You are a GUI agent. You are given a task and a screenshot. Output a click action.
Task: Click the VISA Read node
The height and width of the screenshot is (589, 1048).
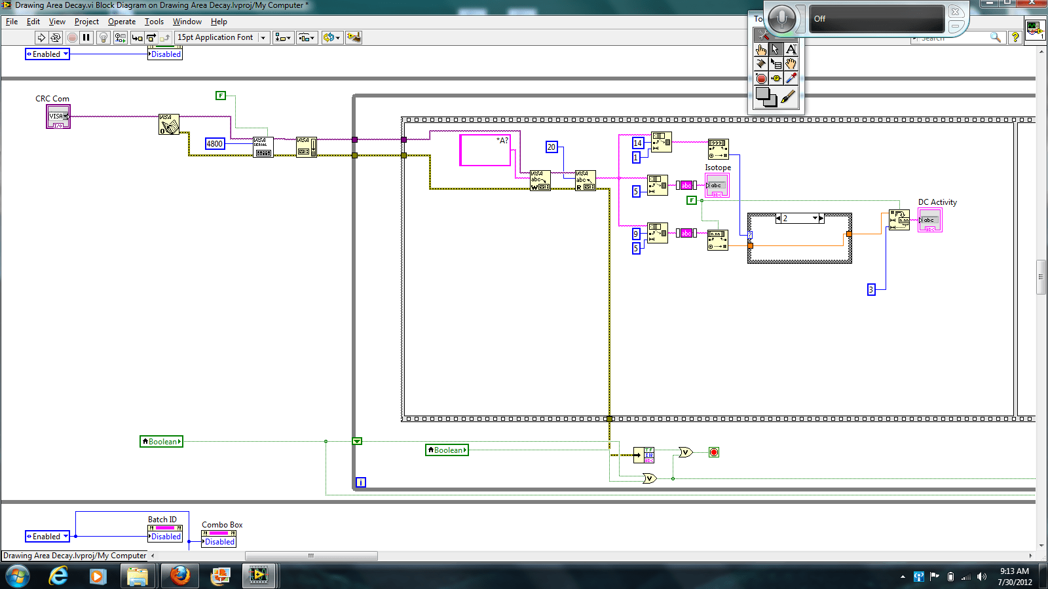[586, 181]
